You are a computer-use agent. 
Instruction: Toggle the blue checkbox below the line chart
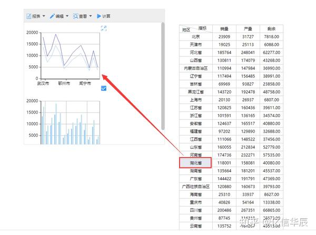point(104,88)
